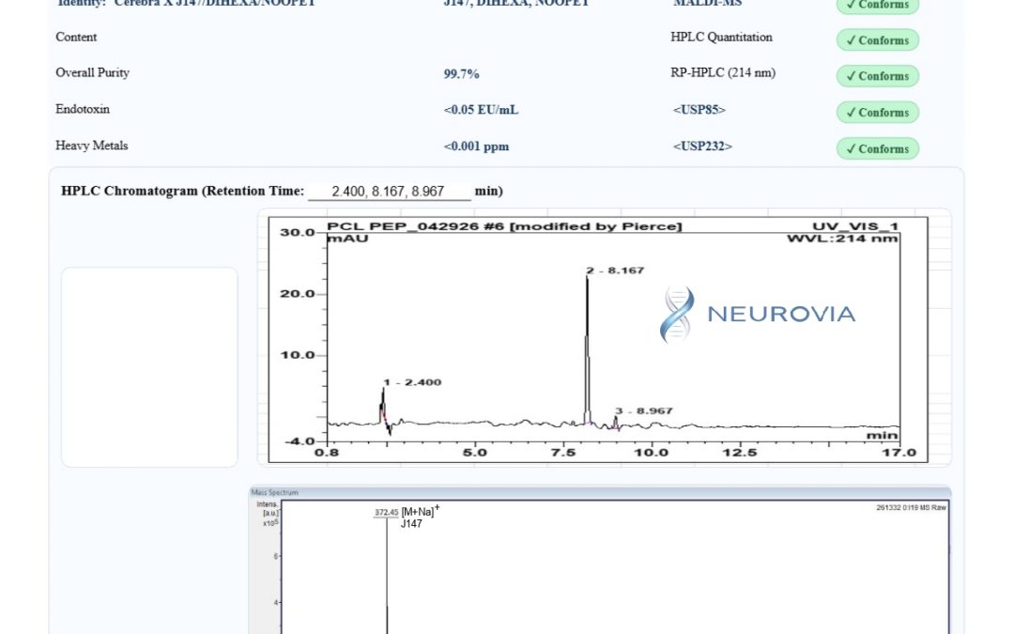Click the Endotoxin row label
The height and width of the screenshot is (634, 1014).
82,109
